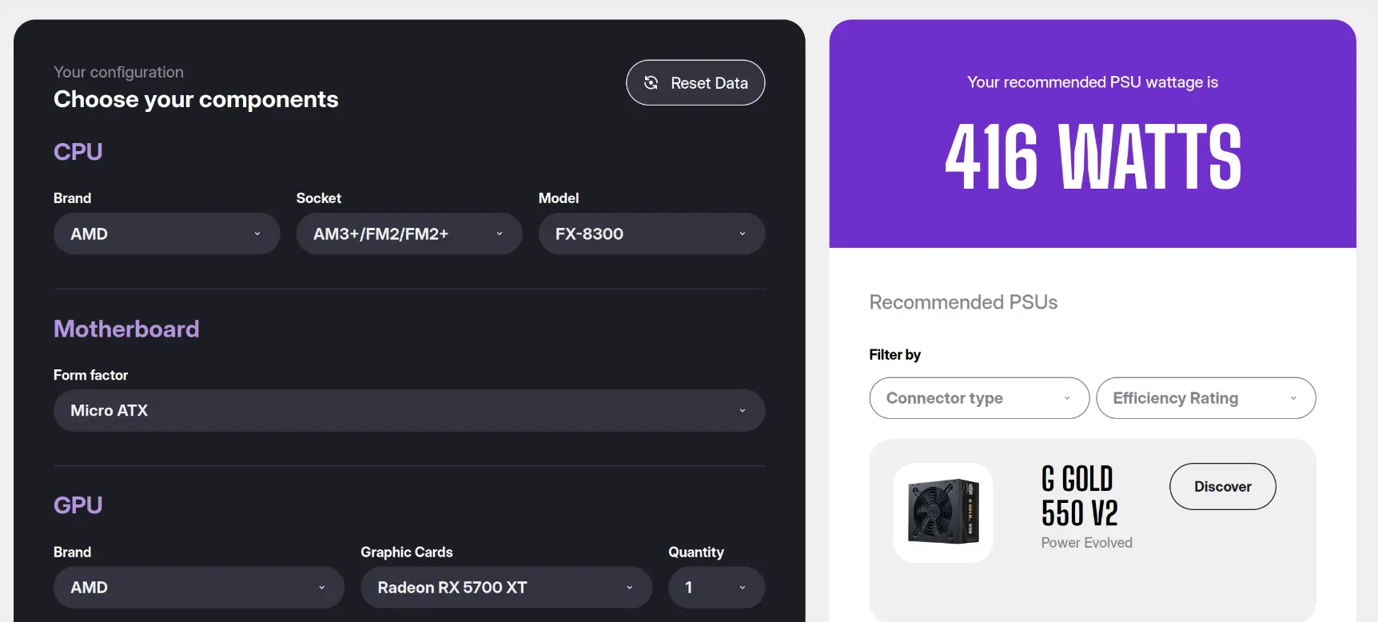
Task: Click the Your recommended PSU wattage is caption
Action: coord(1093,82)
